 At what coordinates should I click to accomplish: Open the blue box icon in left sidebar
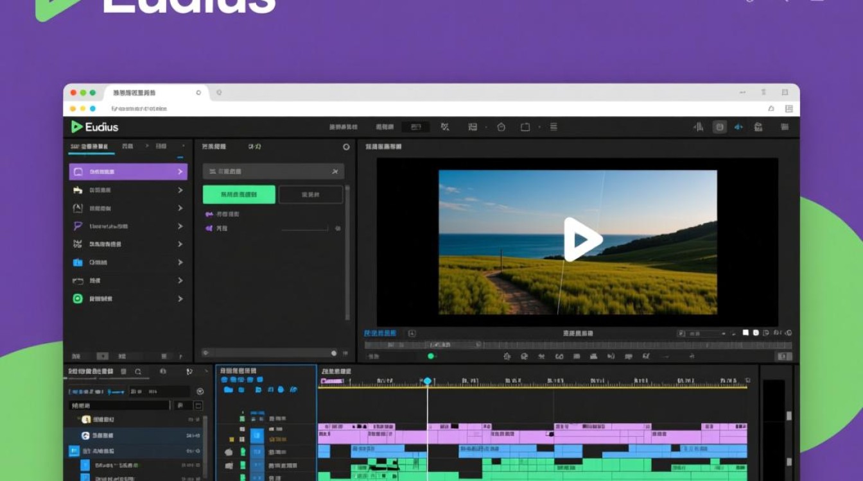click(x=78, y=262)
